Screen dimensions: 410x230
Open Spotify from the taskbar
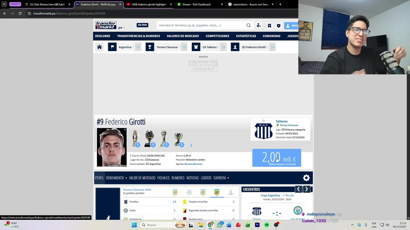click(266, 225)
